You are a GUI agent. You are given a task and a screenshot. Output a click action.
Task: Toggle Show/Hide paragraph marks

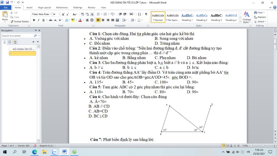[146, 14]
